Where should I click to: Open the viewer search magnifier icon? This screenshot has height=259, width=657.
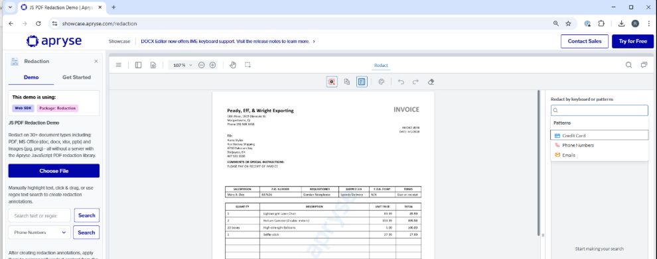(x=629, y=66)
